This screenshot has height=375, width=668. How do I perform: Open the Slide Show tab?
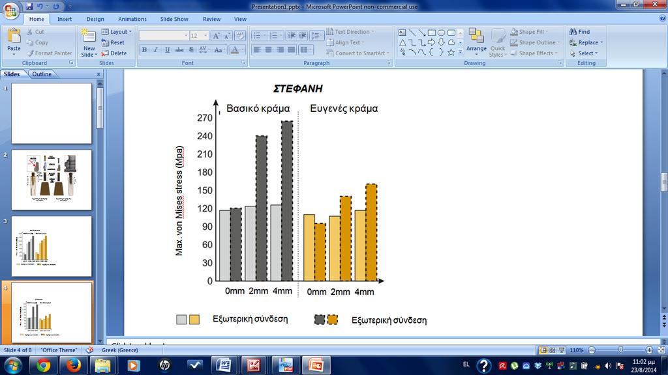tap(174, 19)
